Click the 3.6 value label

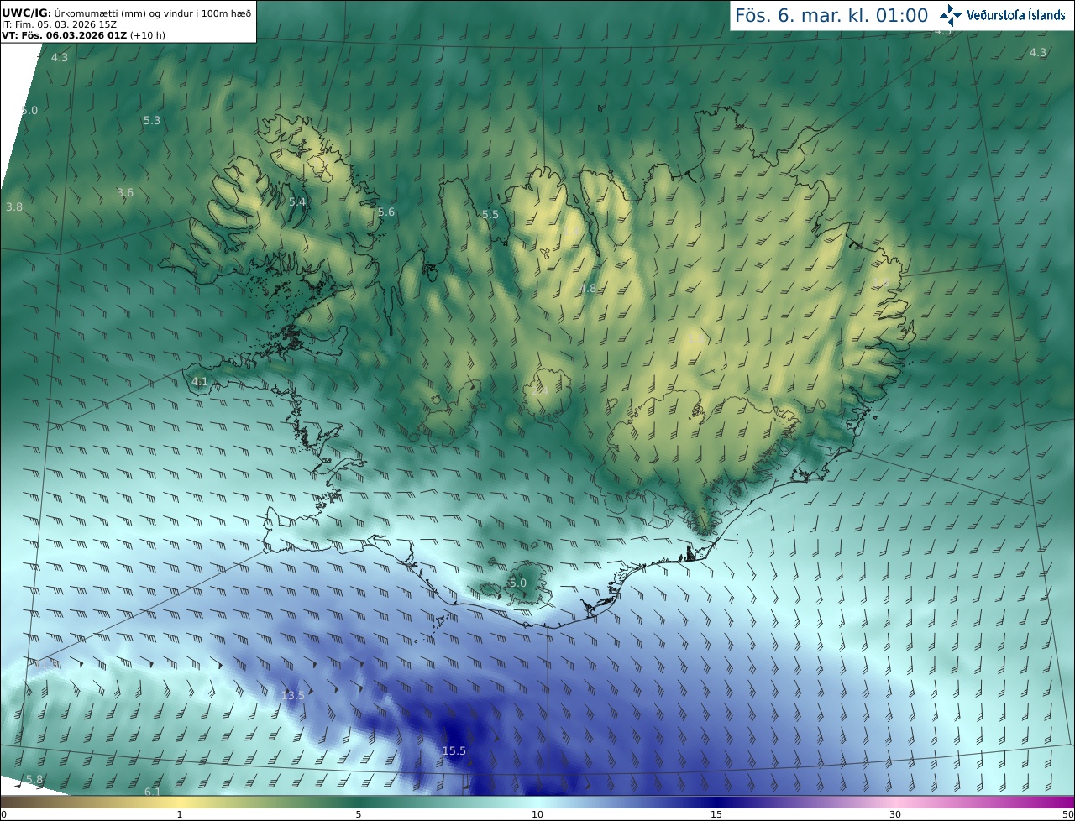(124, 192)
